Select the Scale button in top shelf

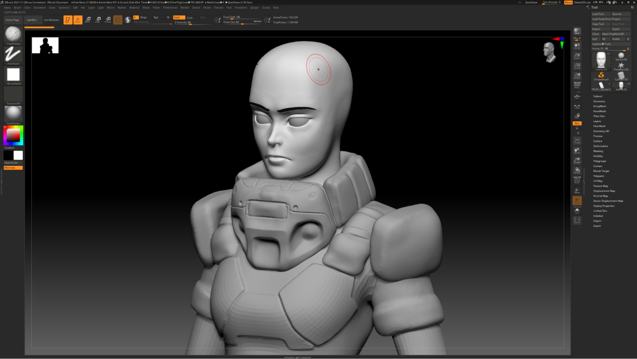(x=98, y=20)
